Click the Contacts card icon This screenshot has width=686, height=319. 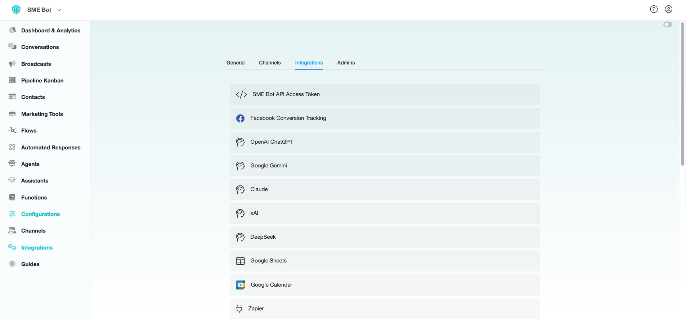(x=12, y=97)
